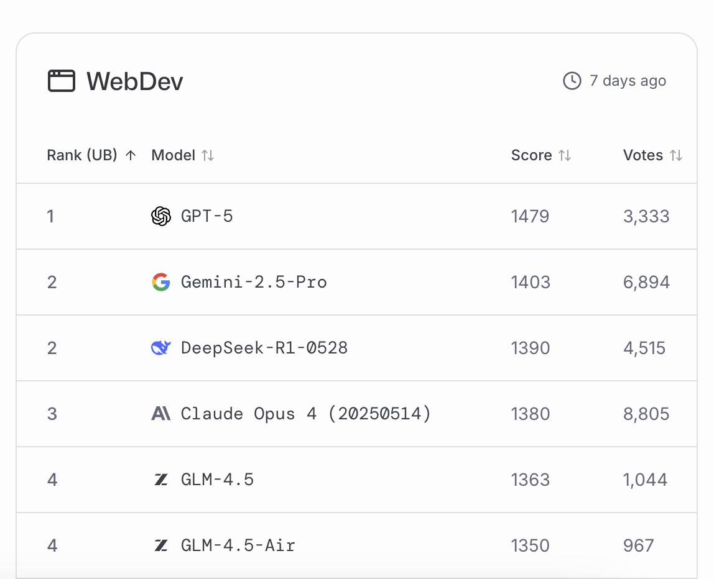Click the WebDev leaderboard title
The height and width of the screenshot is (579, 714).
(135, 81)
